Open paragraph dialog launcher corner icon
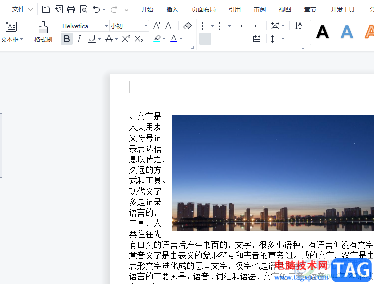The height and width of the screenshot is (284, 374). 303,48
